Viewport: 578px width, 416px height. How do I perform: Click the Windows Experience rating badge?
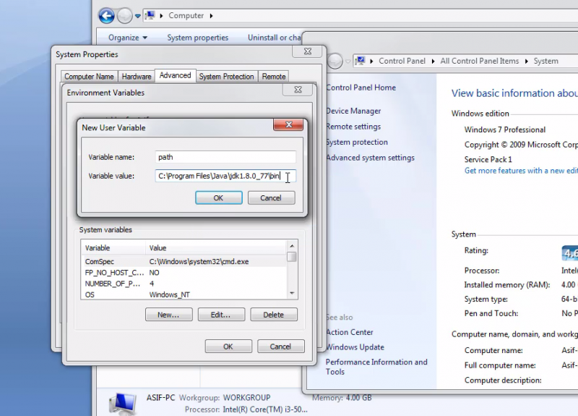coord(570,252)
